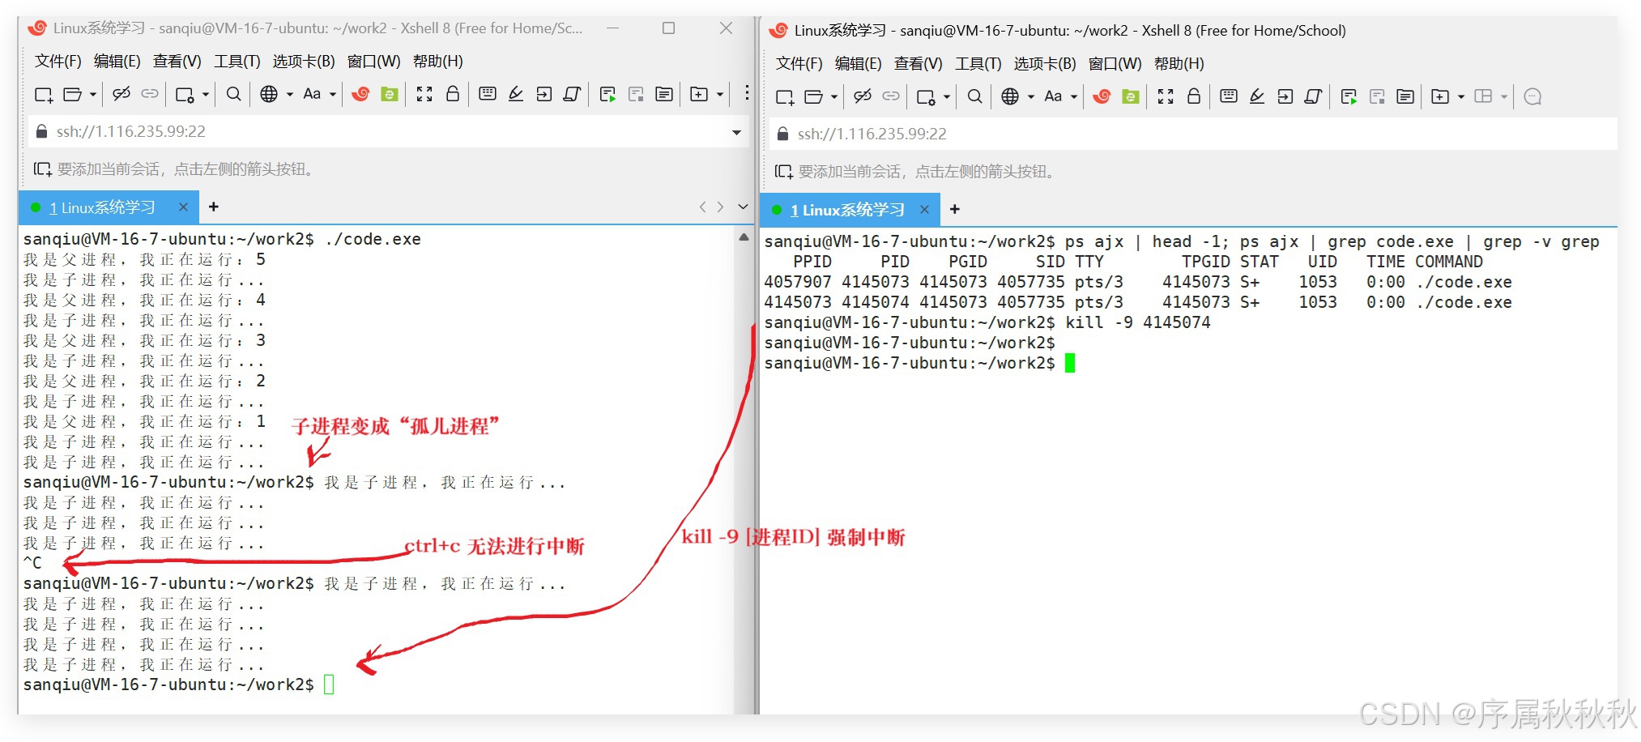The image size is (1641, 742).
Task: Click Disconnect icon in right window toolbar
Action: (863, 96)
